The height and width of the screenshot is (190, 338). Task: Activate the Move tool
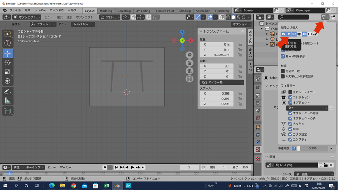coord(8,54)
